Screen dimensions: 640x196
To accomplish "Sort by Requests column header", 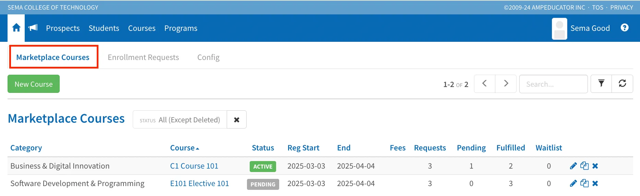I will (430, 148).
